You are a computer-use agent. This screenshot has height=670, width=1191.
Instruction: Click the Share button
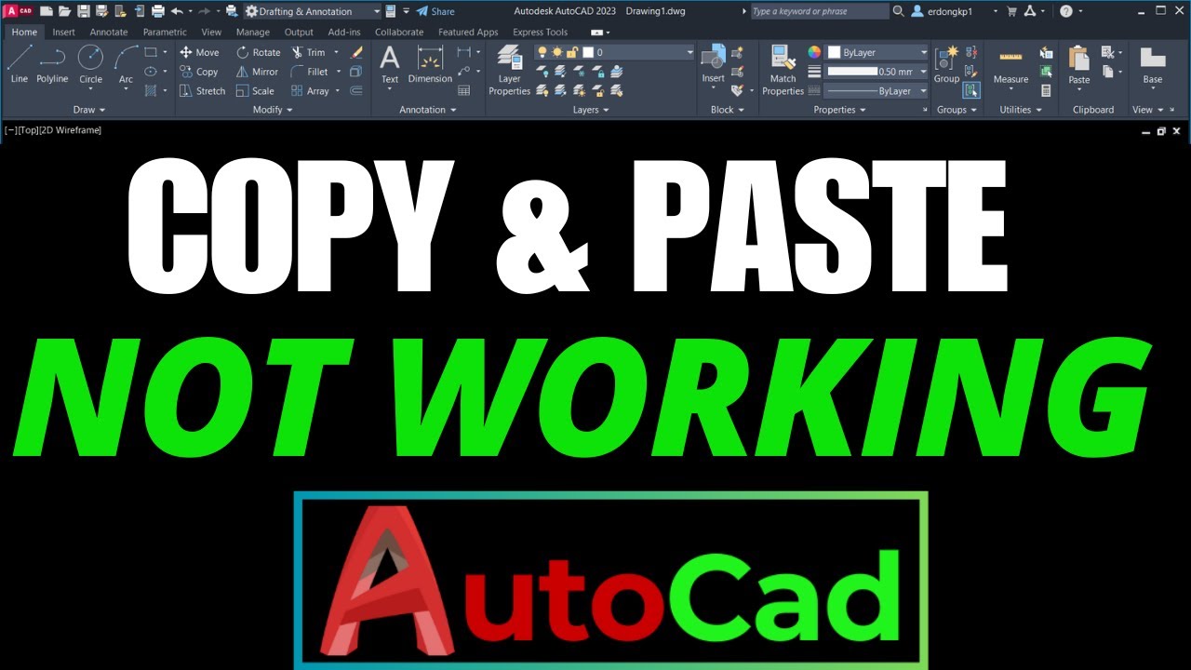pos(435,11)
